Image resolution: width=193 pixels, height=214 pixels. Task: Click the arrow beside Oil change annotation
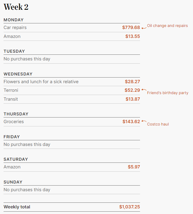click(144, 27)
